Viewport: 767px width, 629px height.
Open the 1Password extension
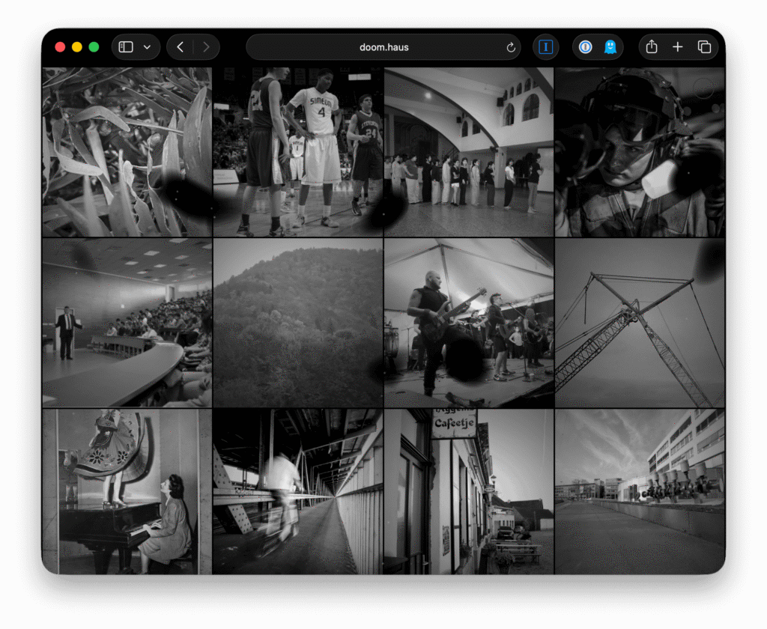[586, 47]
